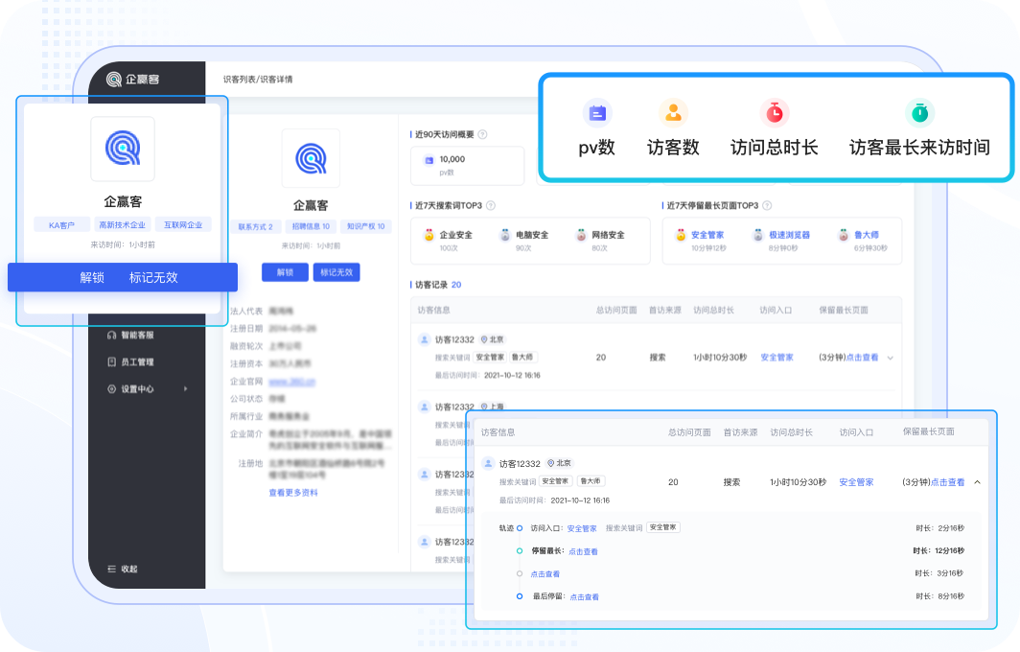Viewport: 1020px width, 652px height.
Task: Click 点击查看 next to 停留最长
Action: pos(583,551)
